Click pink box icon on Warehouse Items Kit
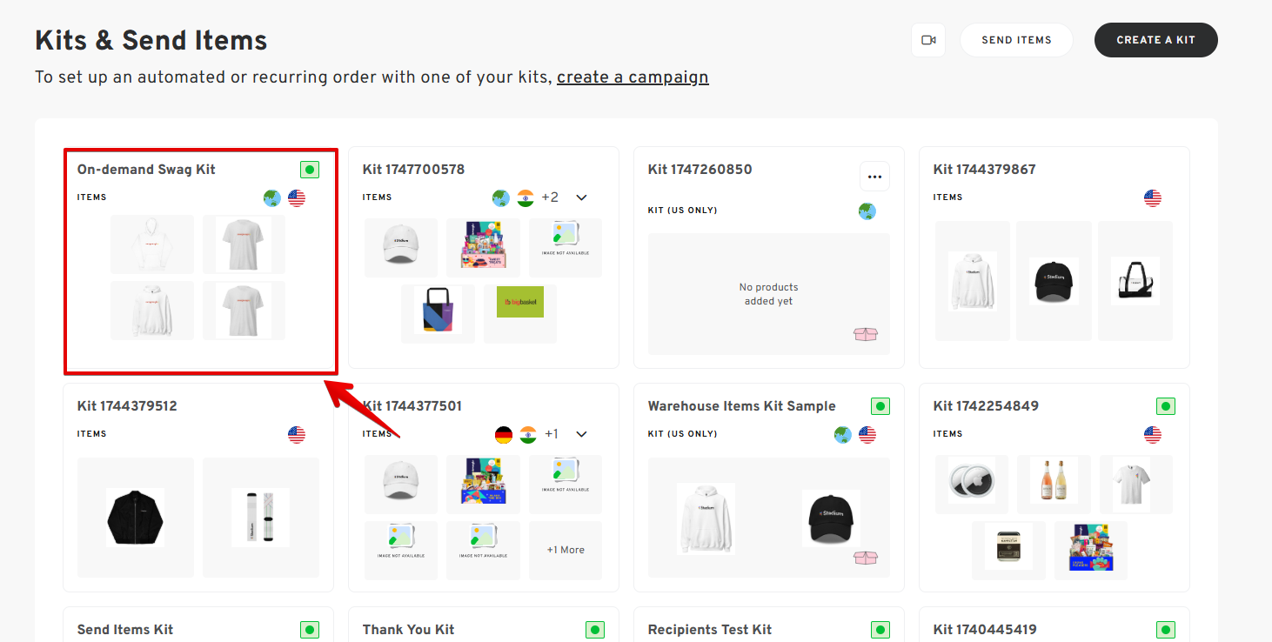Screen dimensions: 1272x642 [865, 558]
